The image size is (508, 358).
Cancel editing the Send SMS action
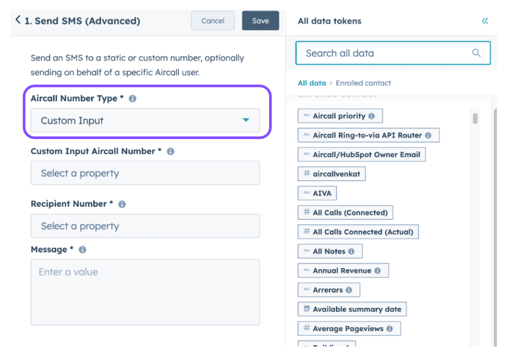point(212,21)
